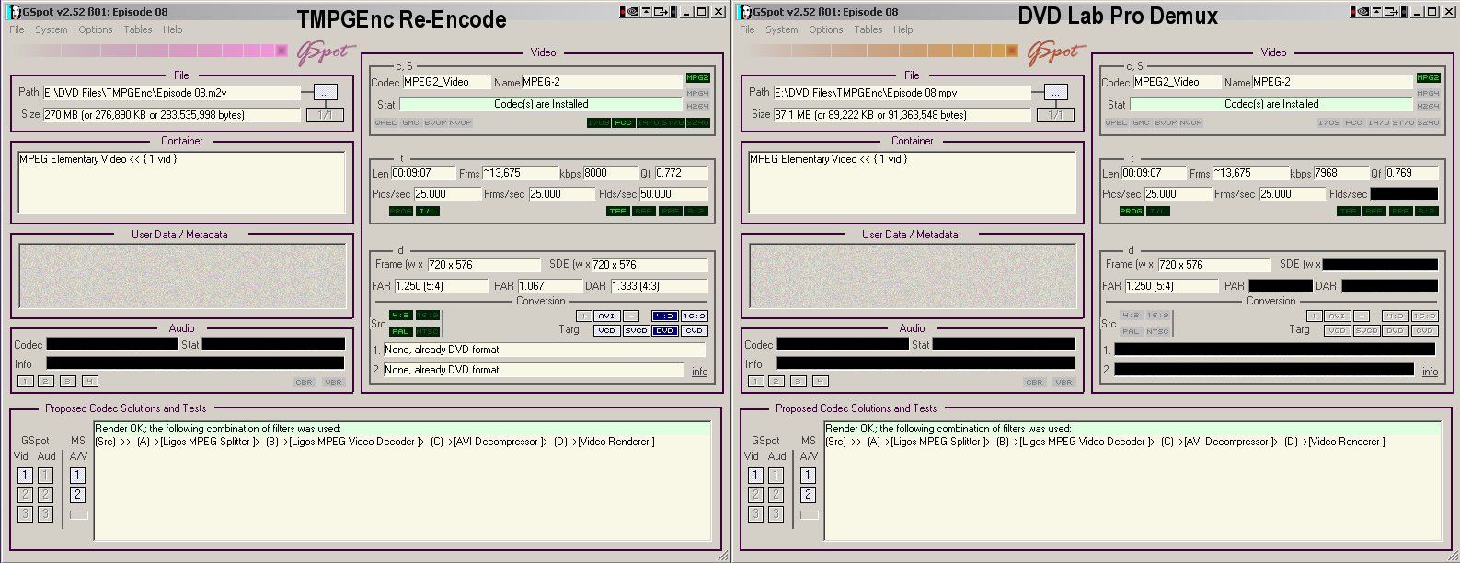The image size is (1460, 563).
Task: Click DAR value 1.333 (4:3)
Action: pos(659,286)
